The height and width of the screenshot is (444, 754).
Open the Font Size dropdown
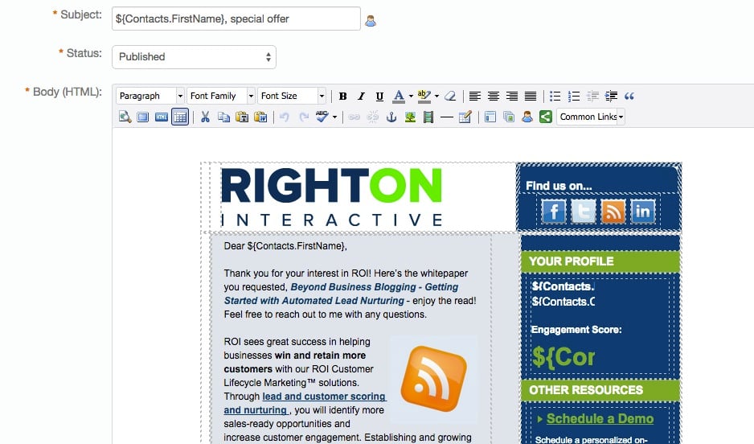tap(292, 96)
